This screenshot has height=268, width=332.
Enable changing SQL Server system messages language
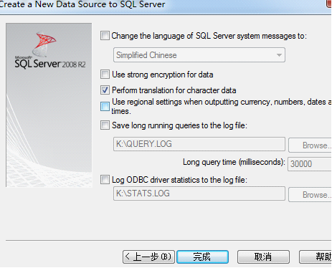click(x=105, y=36)
